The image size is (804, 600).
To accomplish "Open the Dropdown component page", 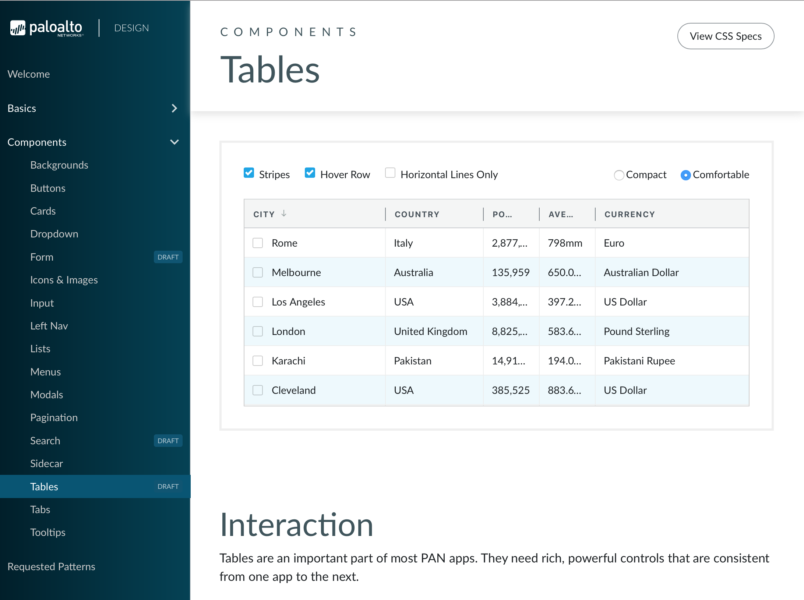I will pyautogui.click(x=54, y=234).
